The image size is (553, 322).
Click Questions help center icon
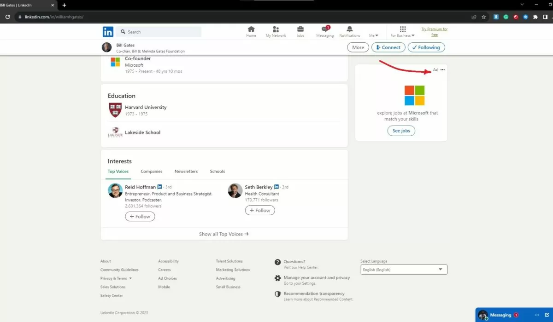277,262
